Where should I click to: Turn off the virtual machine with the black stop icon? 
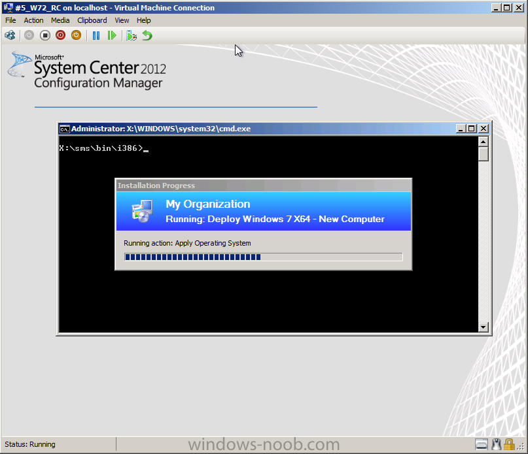(x=44, y=35)
